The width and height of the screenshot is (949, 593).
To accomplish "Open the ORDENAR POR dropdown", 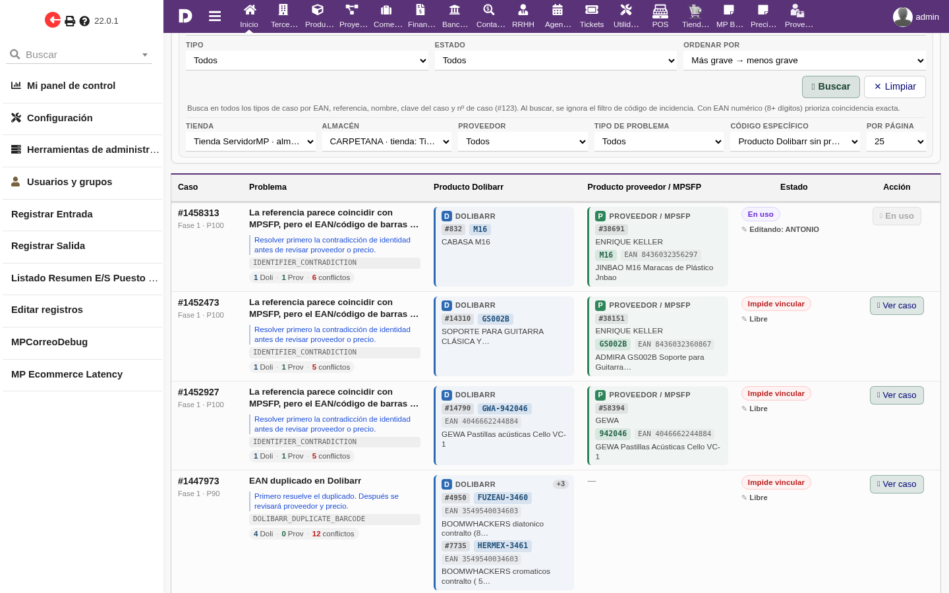I will click(x=805, y=61).
